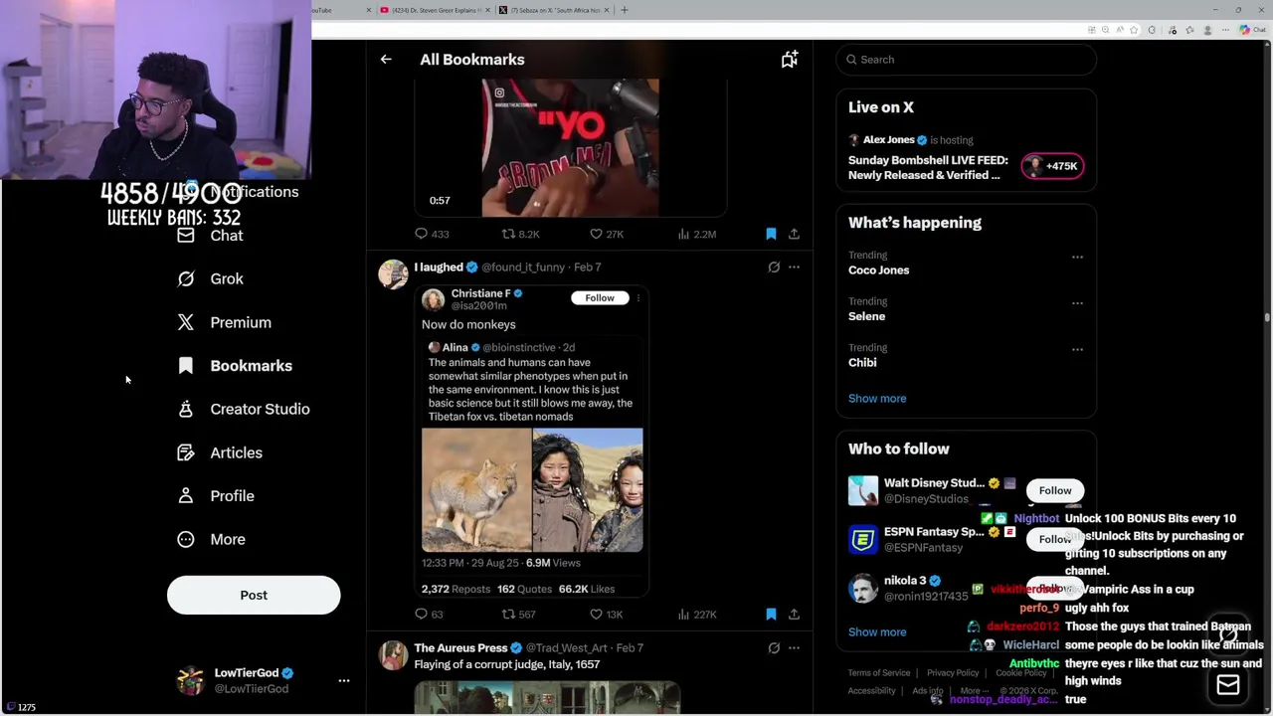Image resolution: width=1273 pixels, height=716 pixels.
Task: Grab the page vertical scrollbar
Action: click(x=1267, y=318)
